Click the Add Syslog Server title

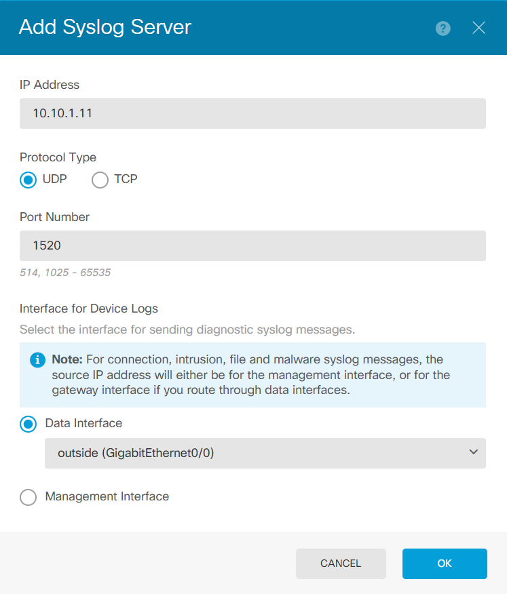point(105,27)
